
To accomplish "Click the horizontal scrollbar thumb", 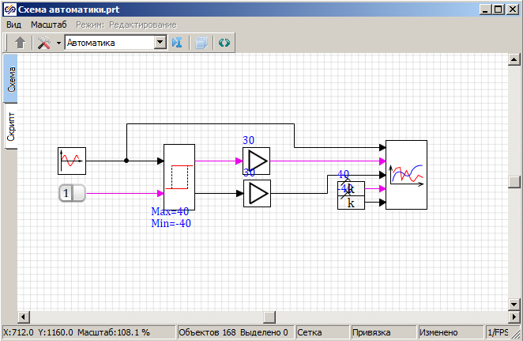I will click(269, 316).
